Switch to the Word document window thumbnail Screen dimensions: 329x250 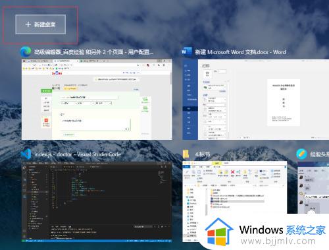coord(256,99)
